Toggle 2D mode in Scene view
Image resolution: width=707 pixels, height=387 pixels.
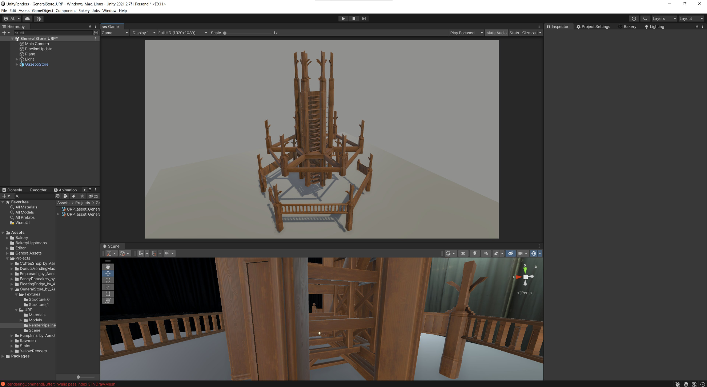pyautogui.click(x=463, y=253)
